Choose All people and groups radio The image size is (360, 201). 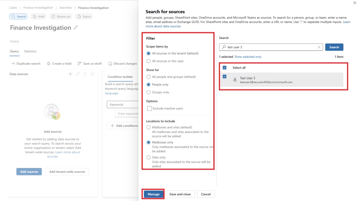(x=149, y=77)
